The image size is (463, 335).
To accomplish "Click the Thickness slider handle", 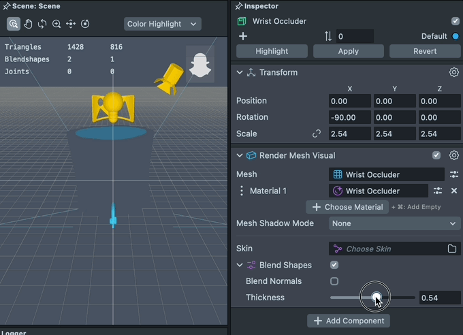I will click(x=376, y=298).
